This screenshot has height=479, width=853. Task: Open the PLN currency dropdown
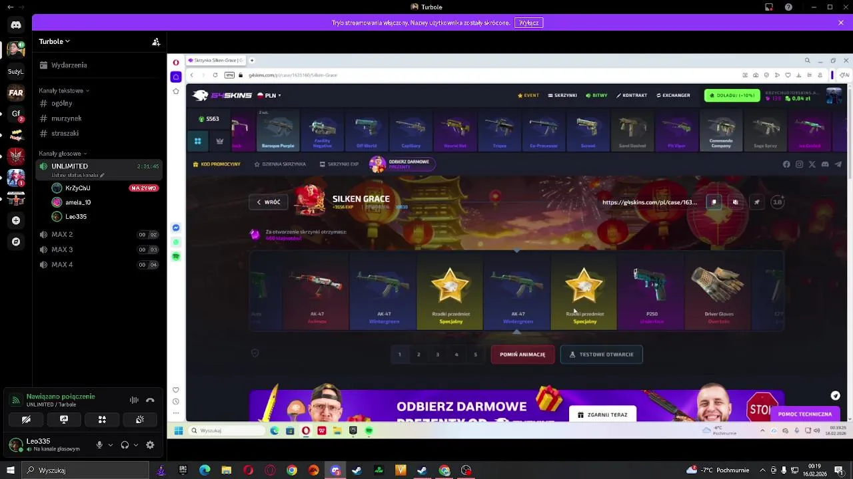click(x=269, y=95)
